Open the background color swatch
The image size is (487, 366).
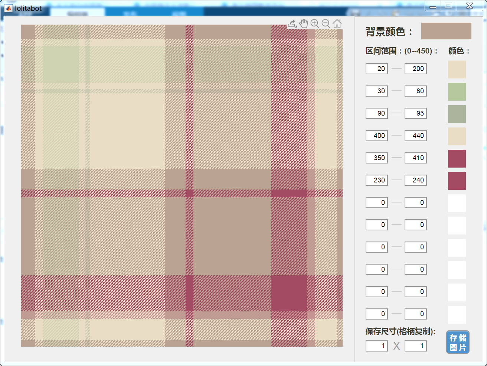coord(446,31)
